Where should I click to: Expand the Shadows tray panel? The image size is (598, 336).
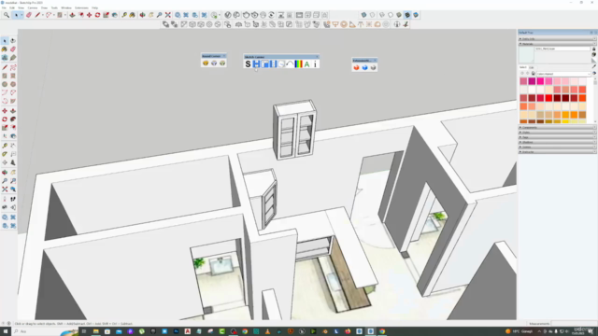tap(557, 142)
